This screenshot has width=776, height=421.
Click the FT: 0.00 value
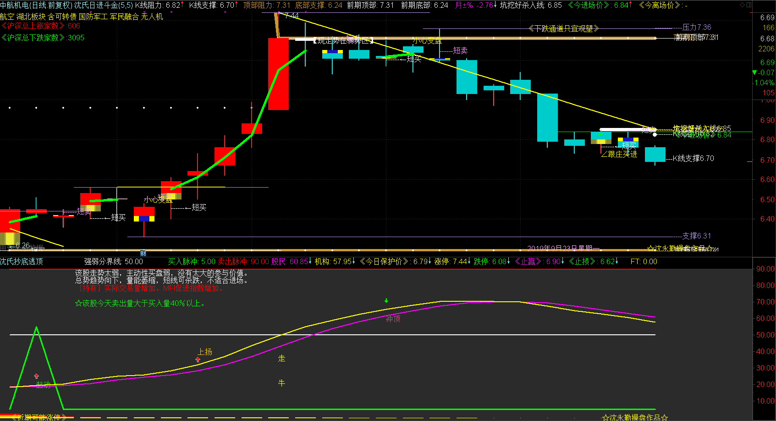[x=644, y=261]
